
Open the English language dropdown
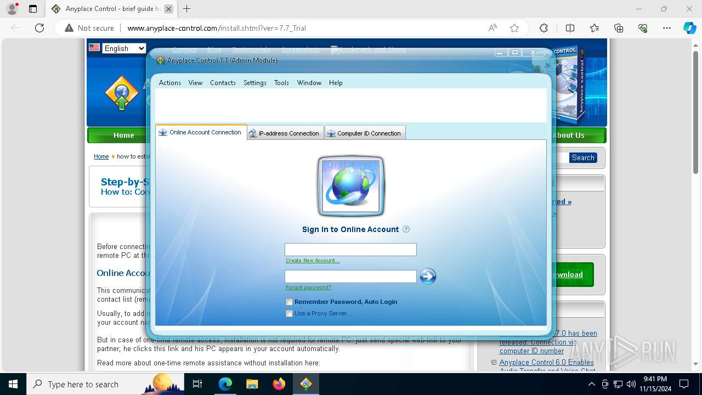pos(124,48)
